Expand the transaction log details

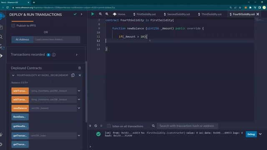pos(260,134)
